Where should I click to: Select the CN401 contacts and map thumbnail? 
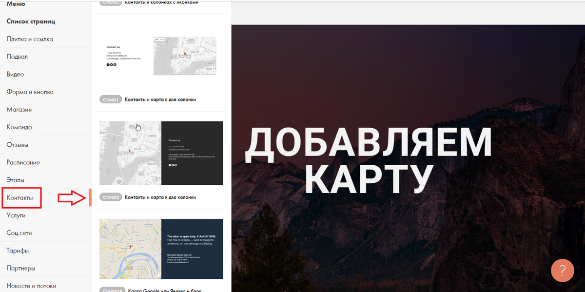click(161, 56)
